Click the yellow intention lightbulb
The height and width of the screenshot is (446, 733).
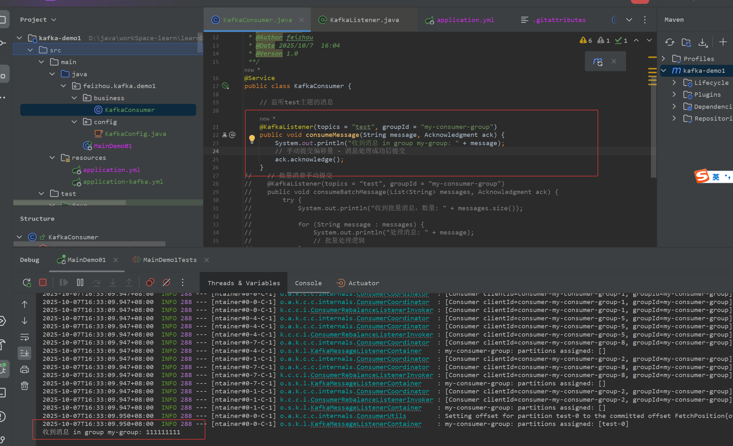click(x=252, y=139)
